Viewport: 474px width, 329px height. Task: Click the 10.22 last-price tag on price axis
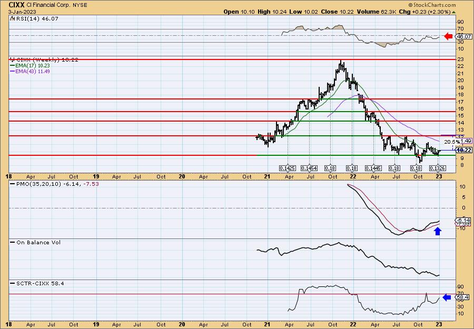point(465,150)
